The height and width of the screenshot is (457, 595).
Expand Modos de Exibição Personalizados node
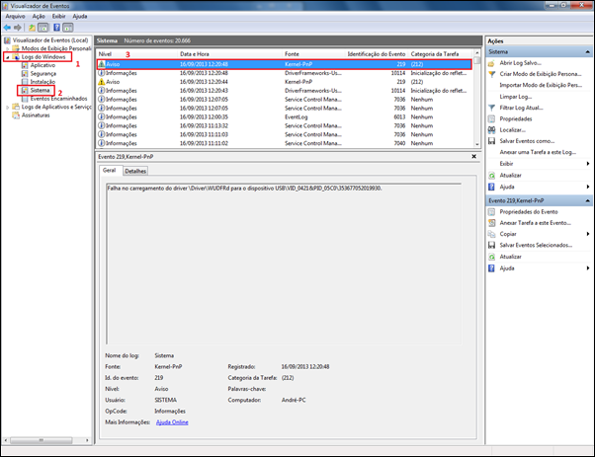pyautogui.click(x=8, y=48)
